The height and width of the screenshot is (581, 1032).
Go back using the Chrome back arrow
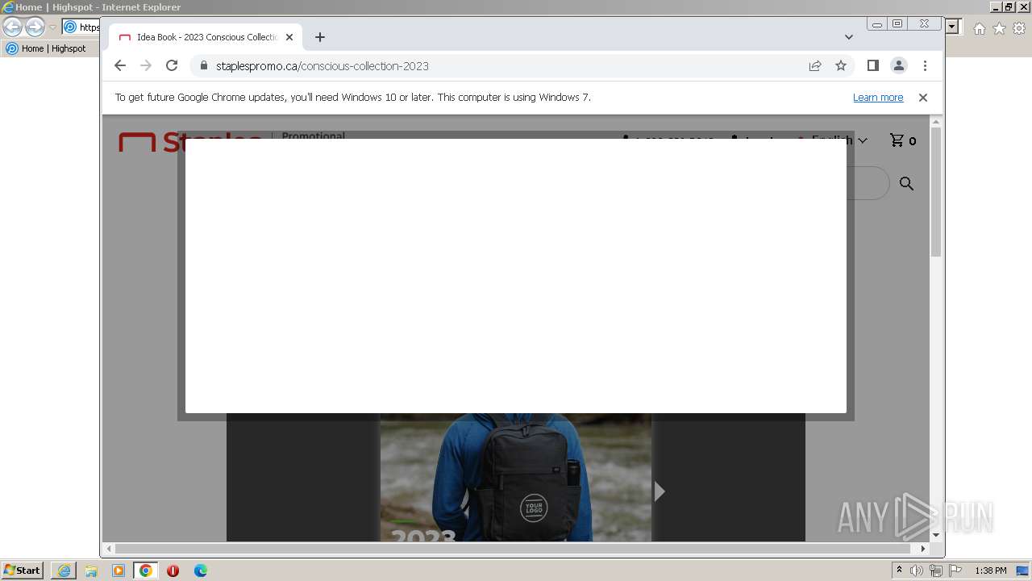(120, 65)
